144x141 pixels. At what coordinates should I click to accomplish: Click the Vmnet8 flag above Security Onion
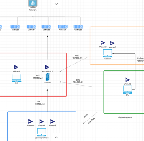53,121
